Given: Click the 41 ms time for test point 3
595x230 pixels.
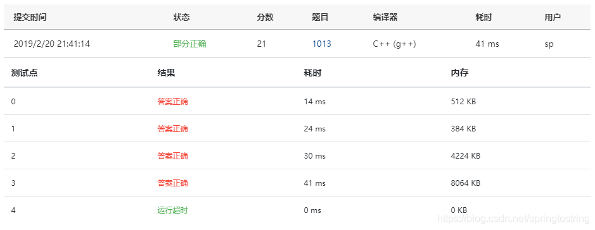Looking at the screenshot, I should [314, 183].
